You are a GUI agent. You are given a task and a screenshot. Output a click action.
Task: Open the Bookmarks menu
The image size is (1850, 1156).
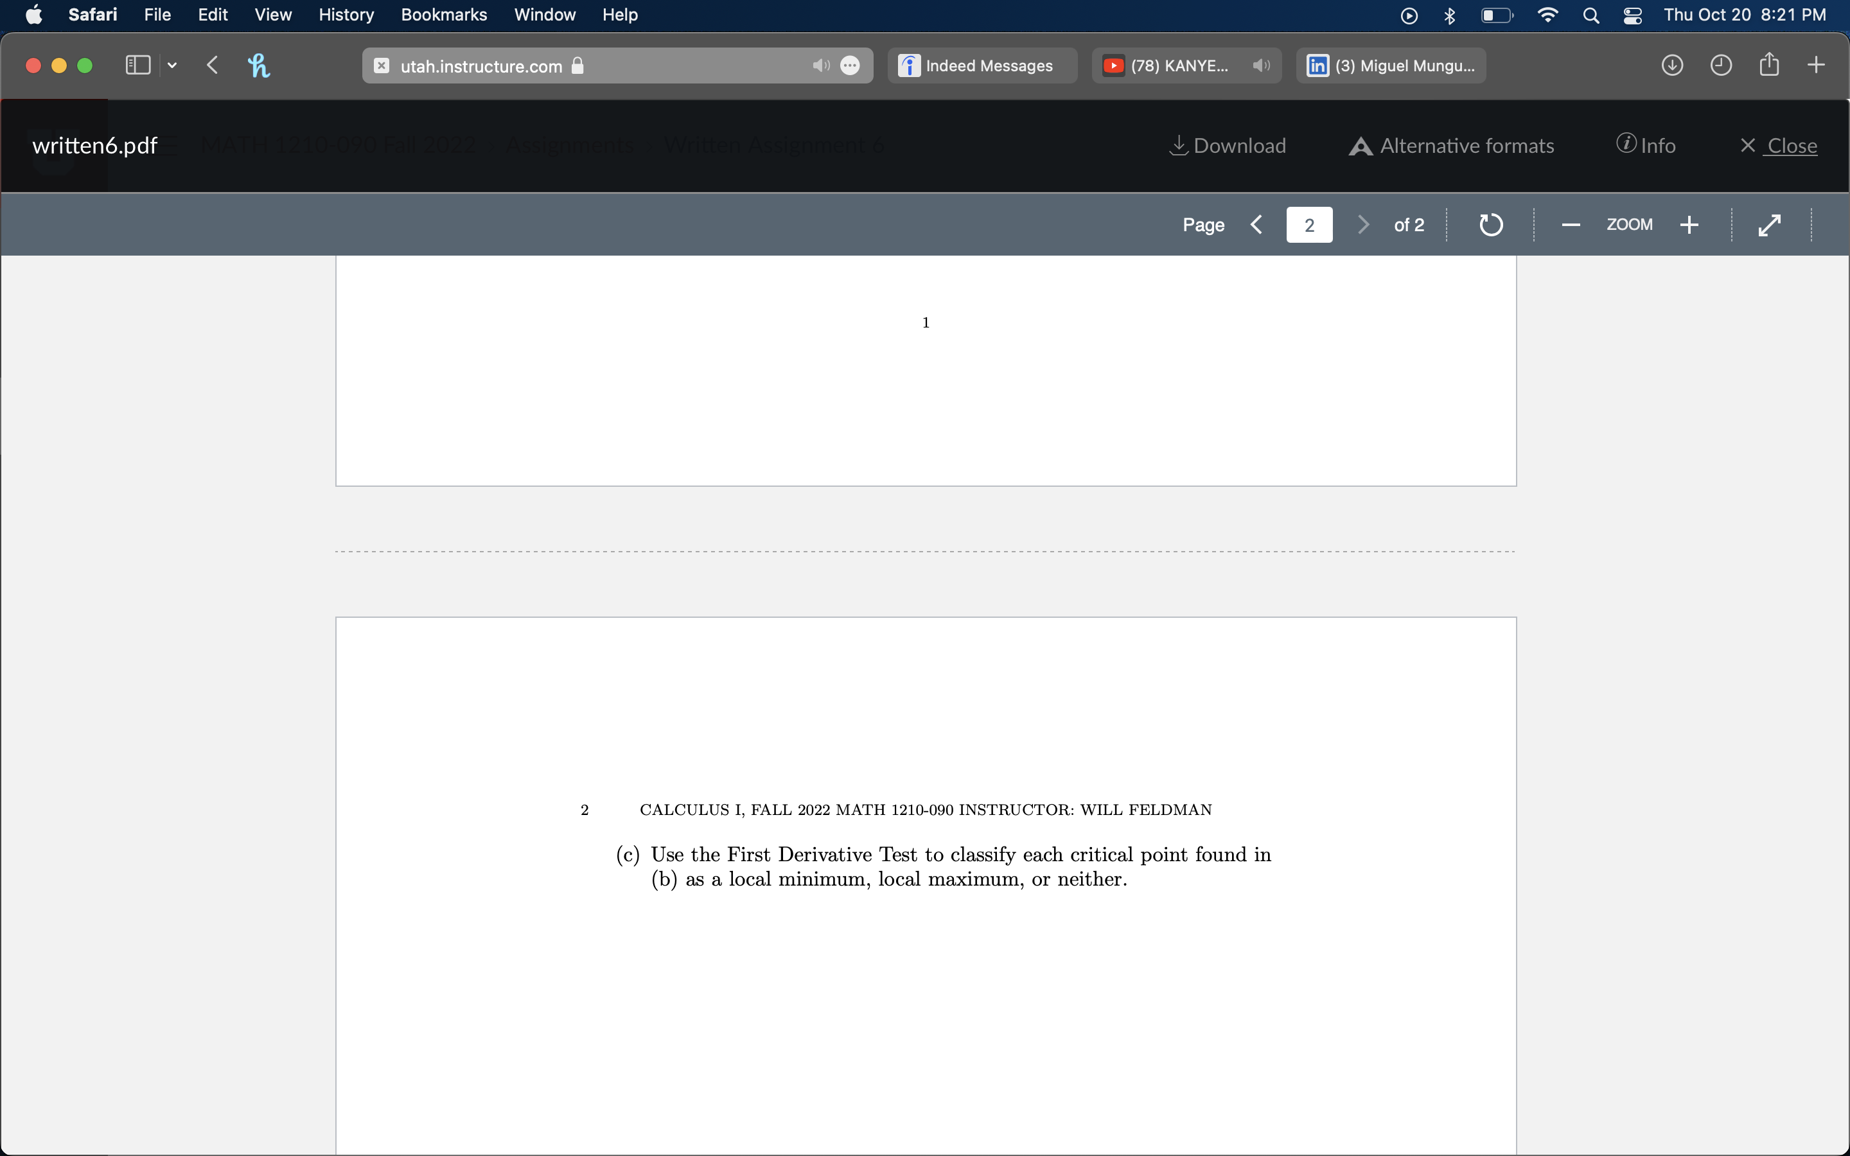pos(443,15)
